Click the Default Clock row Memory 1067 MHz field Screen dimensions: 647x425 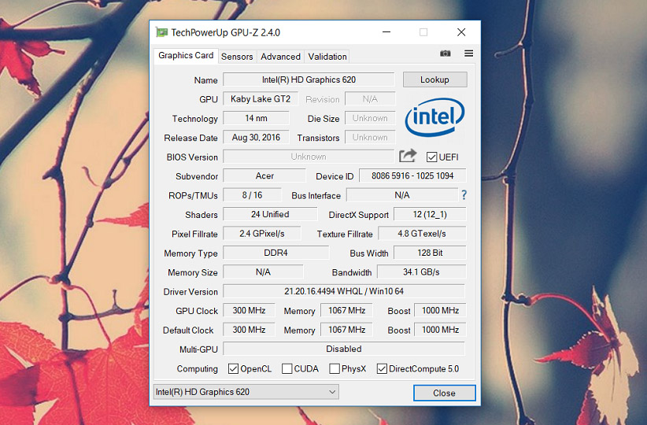pos(346,330)
